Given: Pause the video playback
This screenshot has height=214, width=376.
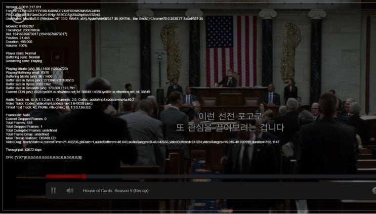Looking at the screenshot, I should (53, 191).
